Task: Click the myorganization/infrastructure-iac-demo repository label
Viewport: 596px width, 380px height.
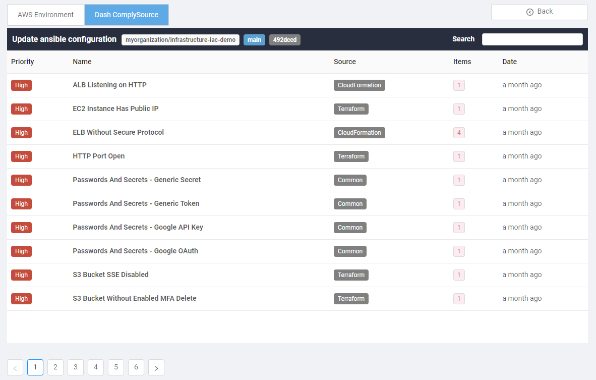Action: coord(181,40)
